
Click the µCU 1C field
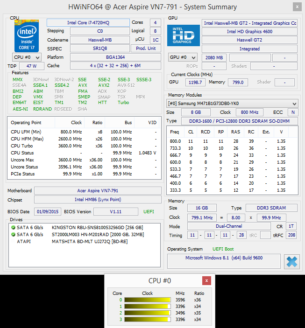tap(155, 40)
